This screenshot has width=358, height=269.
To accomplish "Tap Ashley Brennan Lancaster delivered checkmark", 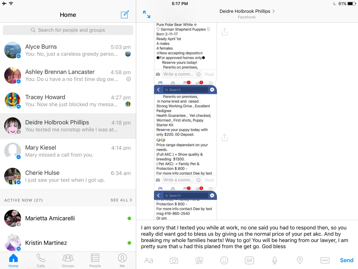I will point(129,79).
